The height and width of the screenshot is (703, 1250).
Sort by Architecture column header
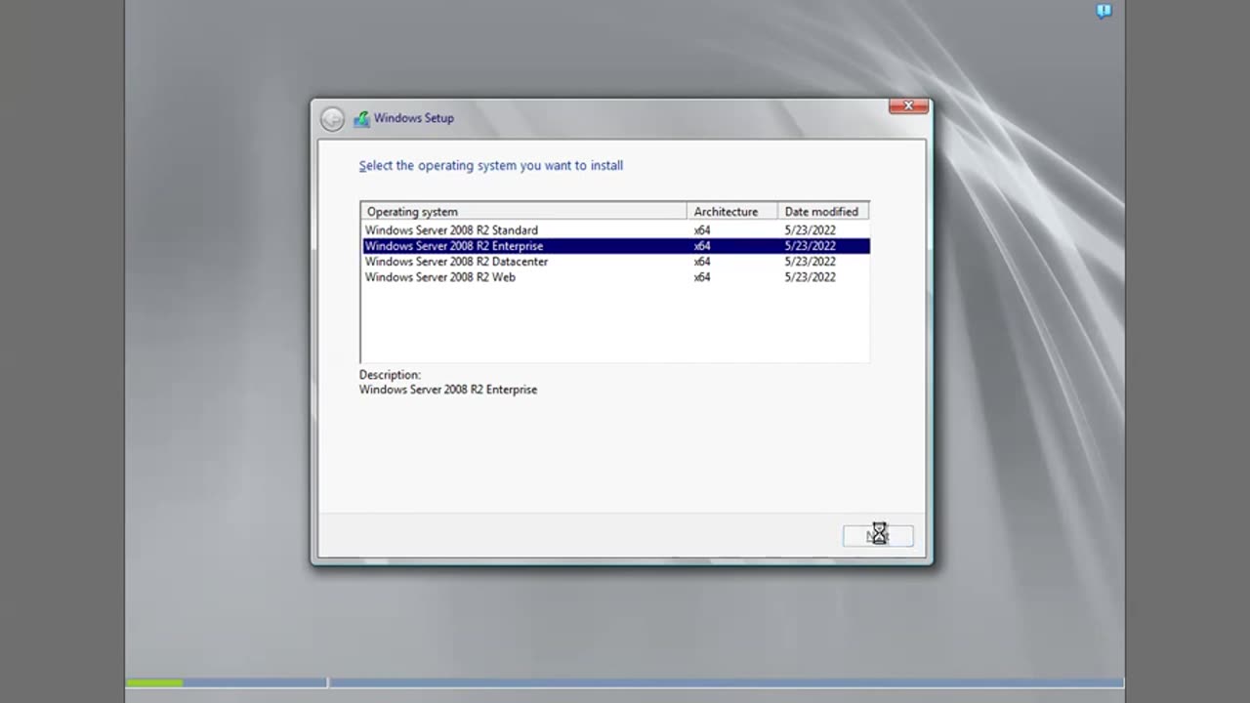[732, 212]
